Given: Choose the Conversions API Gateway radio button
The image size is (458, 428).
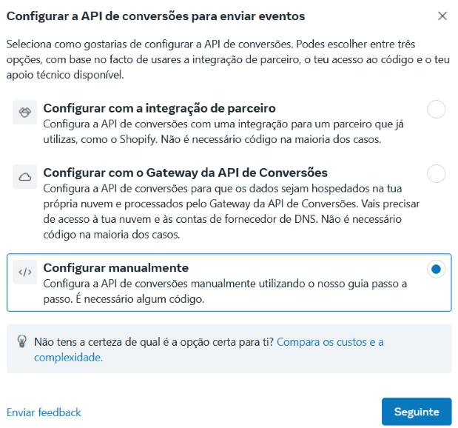Looking at the screenshot, I should click(x=437, y=174).
